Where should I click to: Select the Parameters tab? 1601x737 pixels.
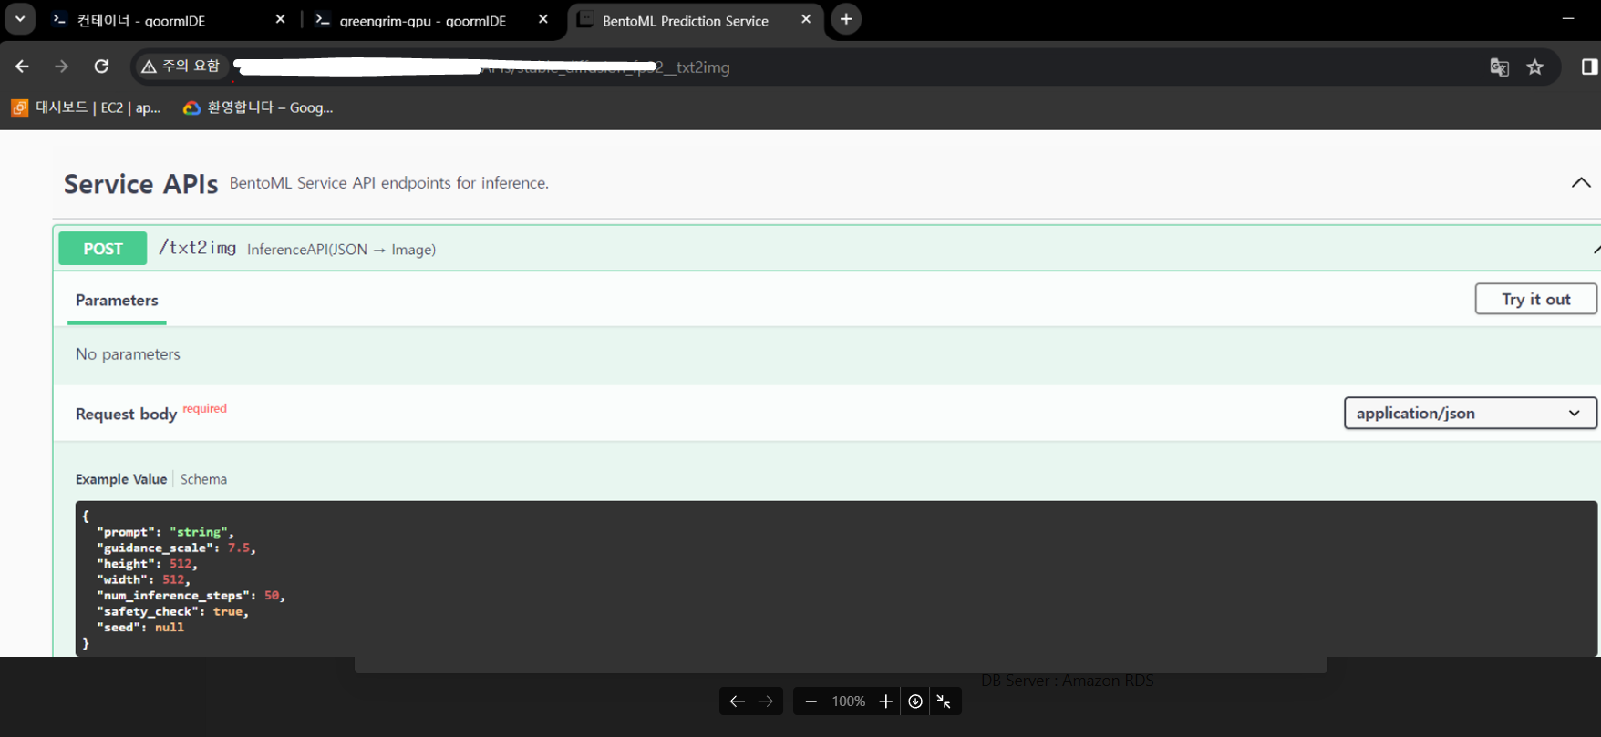[x=117, y=301]
